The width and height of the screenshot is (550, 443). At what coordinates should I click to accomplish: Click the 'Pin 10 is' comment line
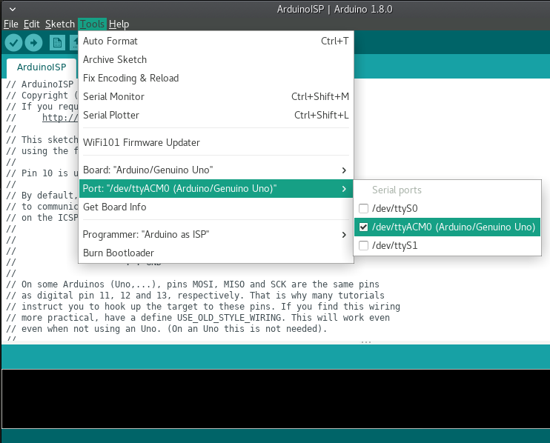(42, 173)
